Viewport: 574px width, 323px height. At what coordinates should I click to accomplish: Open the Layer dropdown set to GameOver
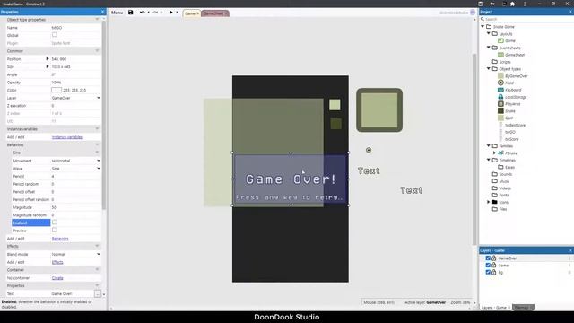coord(75,98)
